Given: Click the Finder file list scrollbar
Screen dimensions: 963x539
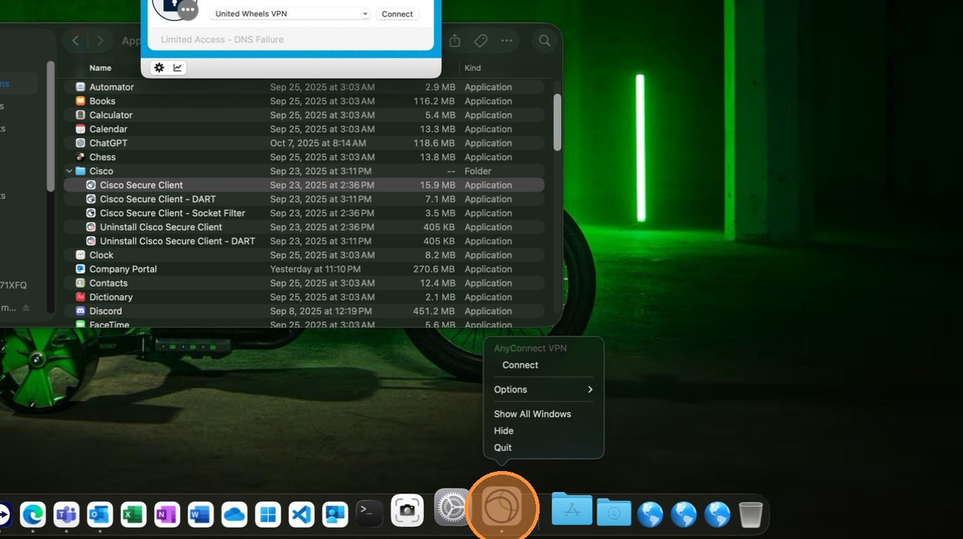Looking at the screenshot, I should [557, 123].
